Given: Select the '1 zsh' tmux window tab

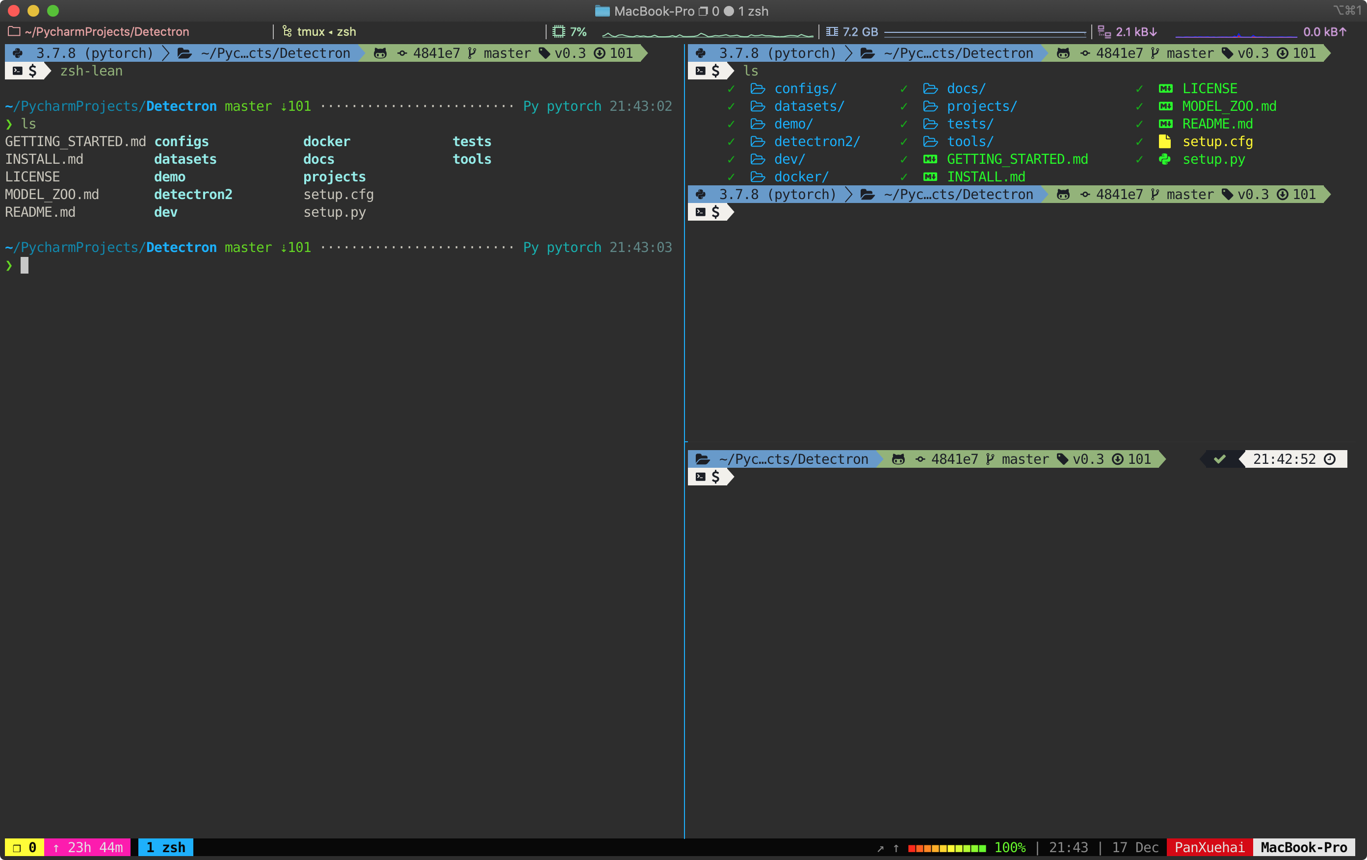Looking at the screenshot, I should coord(166,847).
